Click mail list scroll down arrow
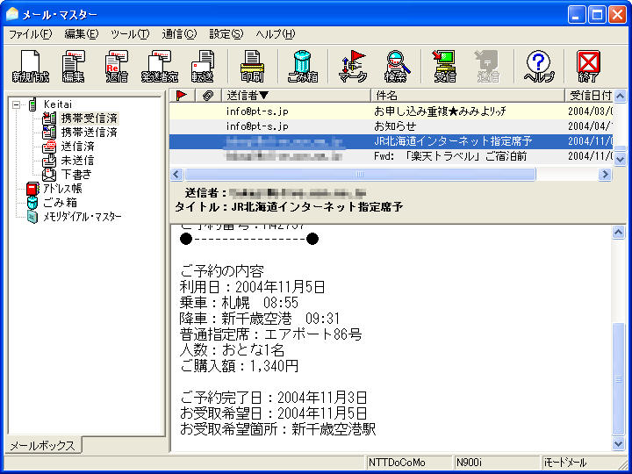Viewport: 632px width, 474px height. pyautogui.click(x=620, y=159)
